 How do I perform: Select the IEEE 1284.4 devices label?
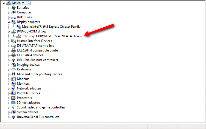(30, 55)
